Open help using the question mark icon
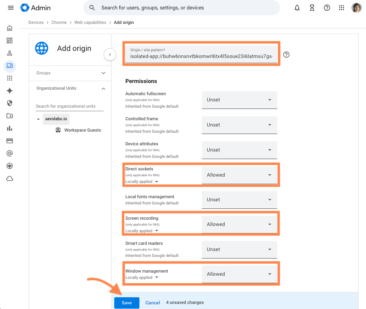 (x=327, y=7)
